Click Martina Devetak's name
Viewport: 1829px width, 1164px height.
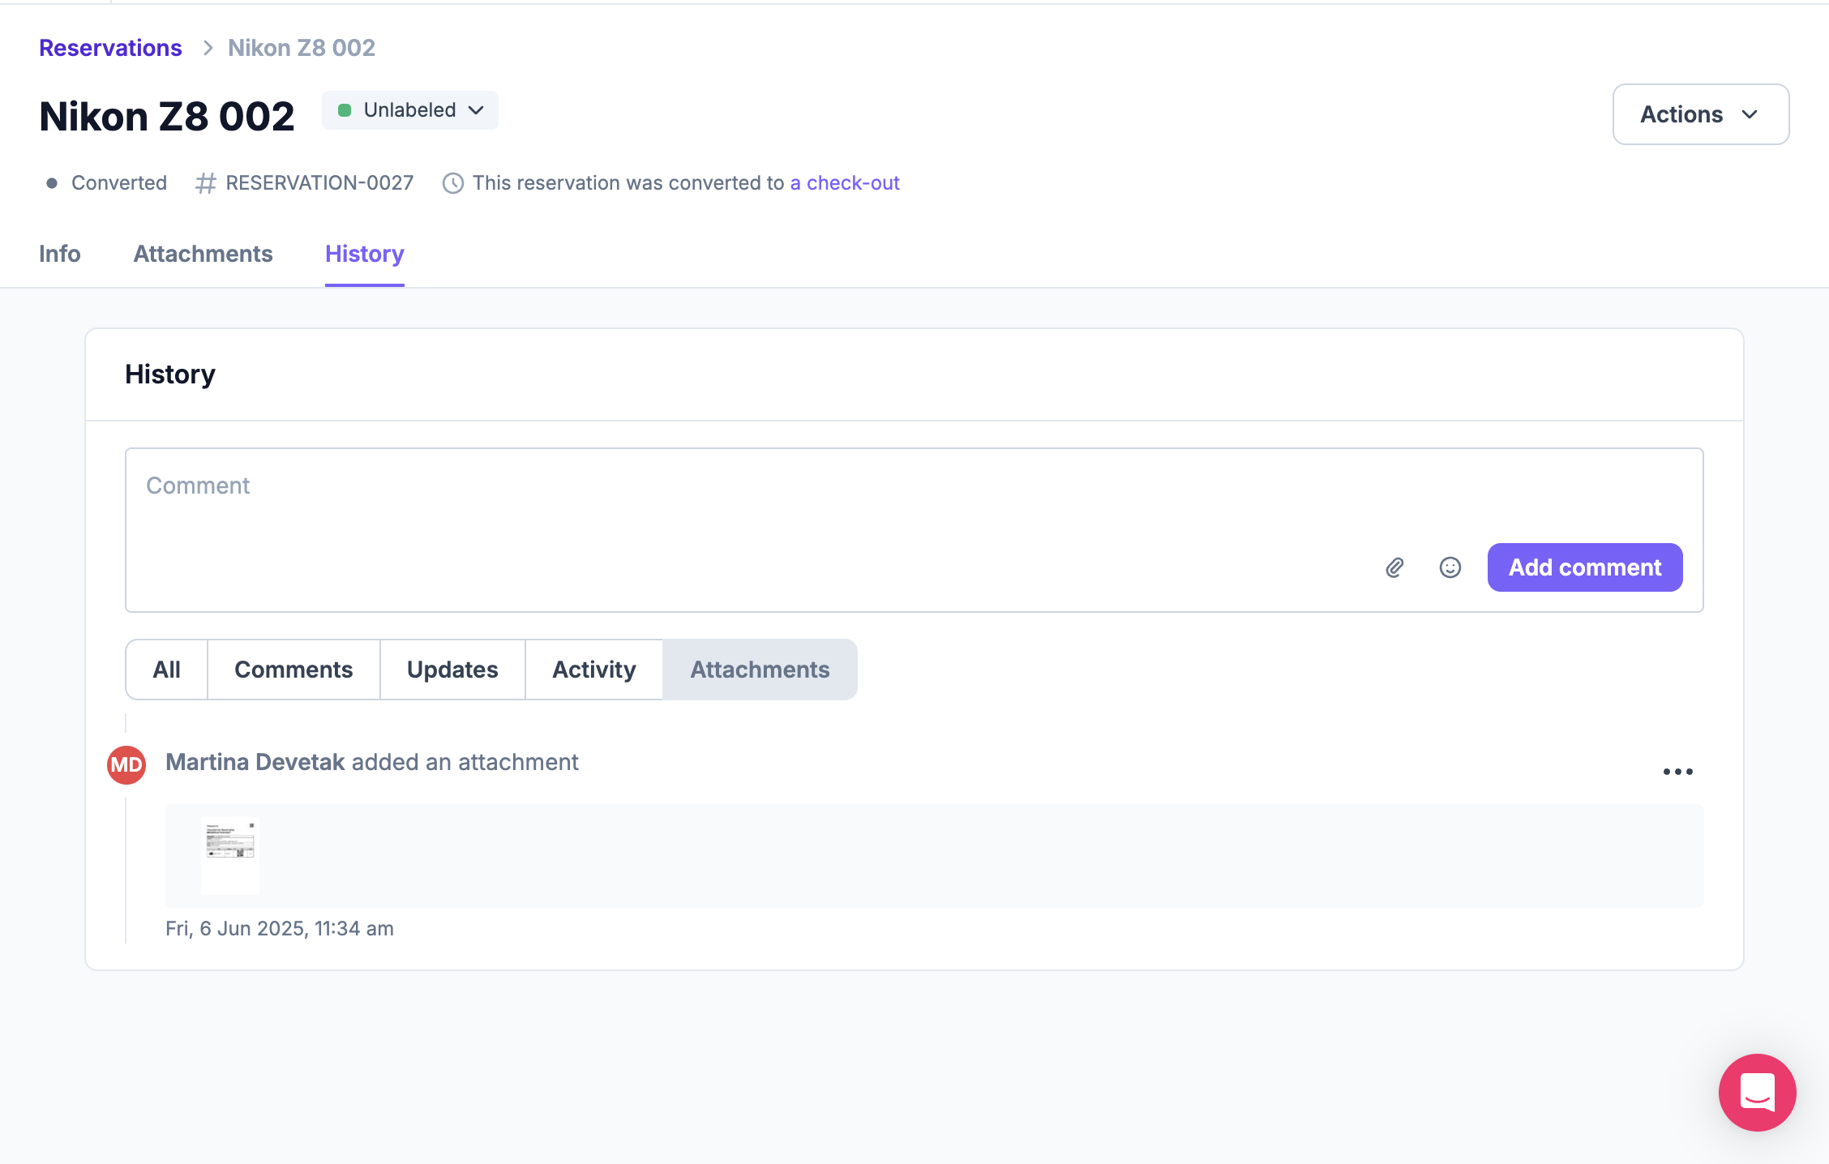[255, 762]
